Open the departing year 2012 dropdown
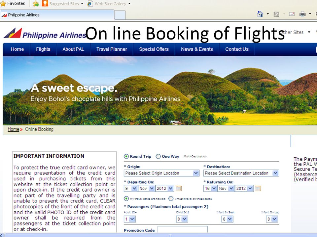 click(164, 188)
